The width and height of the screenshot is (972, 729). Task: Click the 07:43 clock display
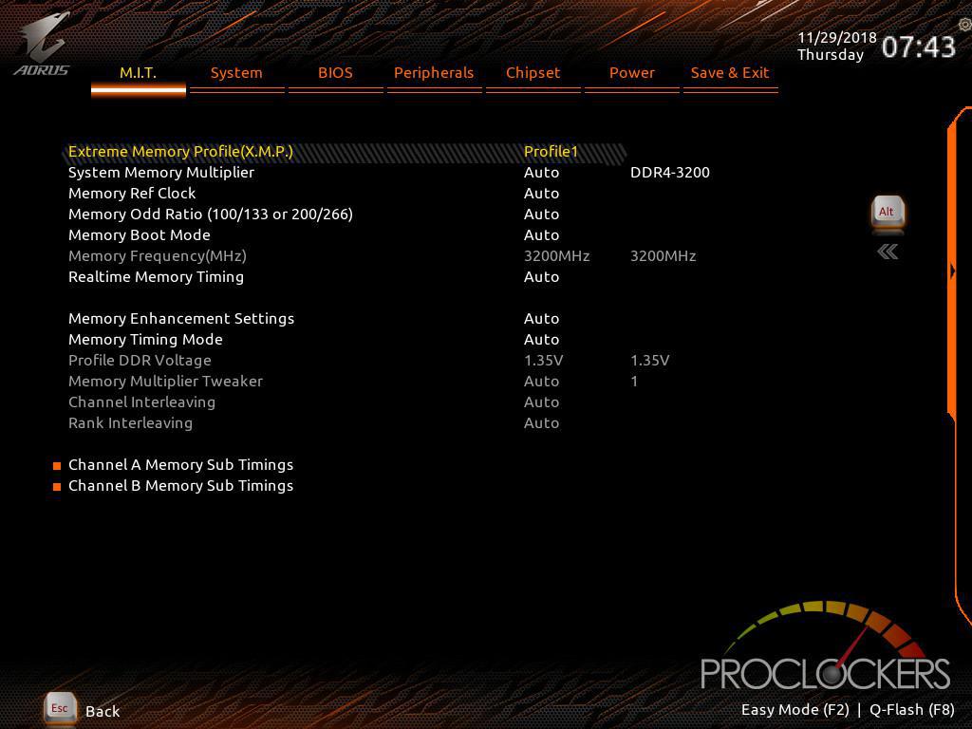click(x=919, y=47)
